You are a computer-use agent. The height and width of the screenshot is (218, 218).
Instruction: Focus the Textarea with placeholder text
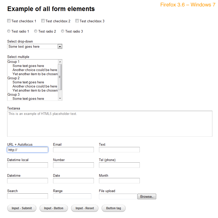[110, 124]
